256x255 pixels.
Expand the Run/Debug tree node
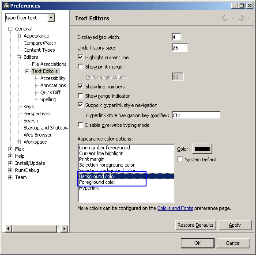coord(10,170)
